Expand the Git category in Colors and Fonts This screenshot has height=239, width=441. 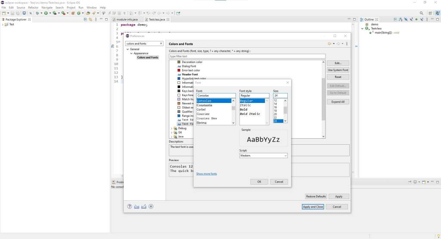click(172, 133)
